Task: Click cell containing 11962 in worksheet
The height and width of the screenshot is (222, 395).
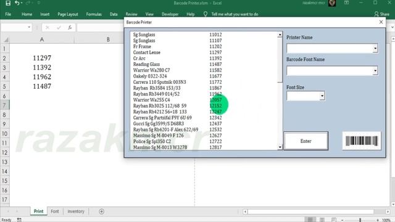Action: (x=42, y=77)
